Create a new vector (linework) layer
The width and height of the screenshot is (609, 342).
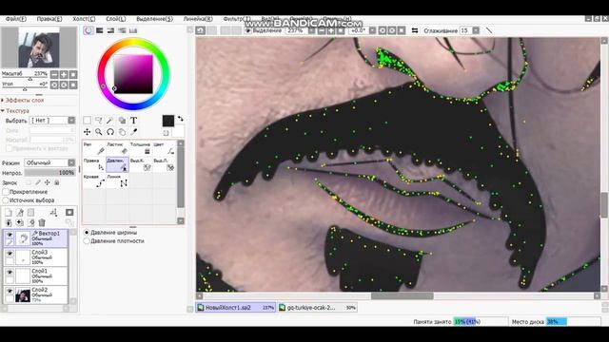[20, 213]
